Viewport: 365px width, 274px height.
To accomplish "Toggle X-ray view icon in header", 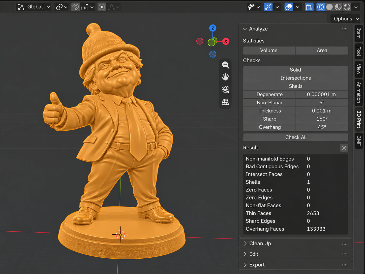I will click(x=309, y=7).
